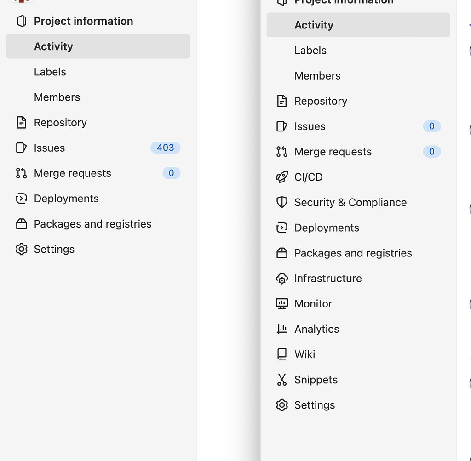Click the Merge requests branch icon
Viewport: 471px width, 461px height.
[282, 152]
